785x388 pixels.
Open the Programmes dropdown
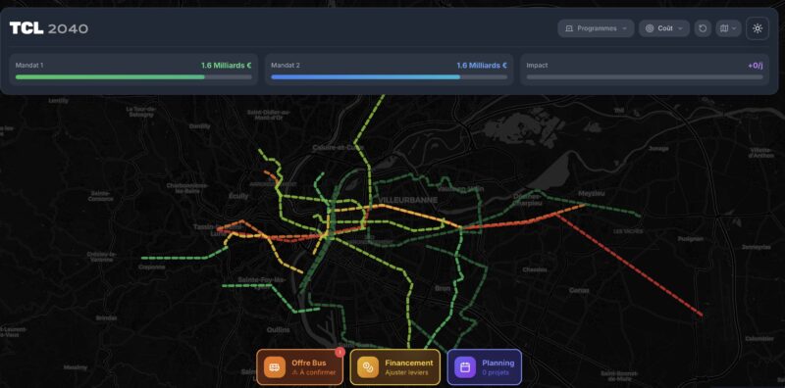click(596, 28)
